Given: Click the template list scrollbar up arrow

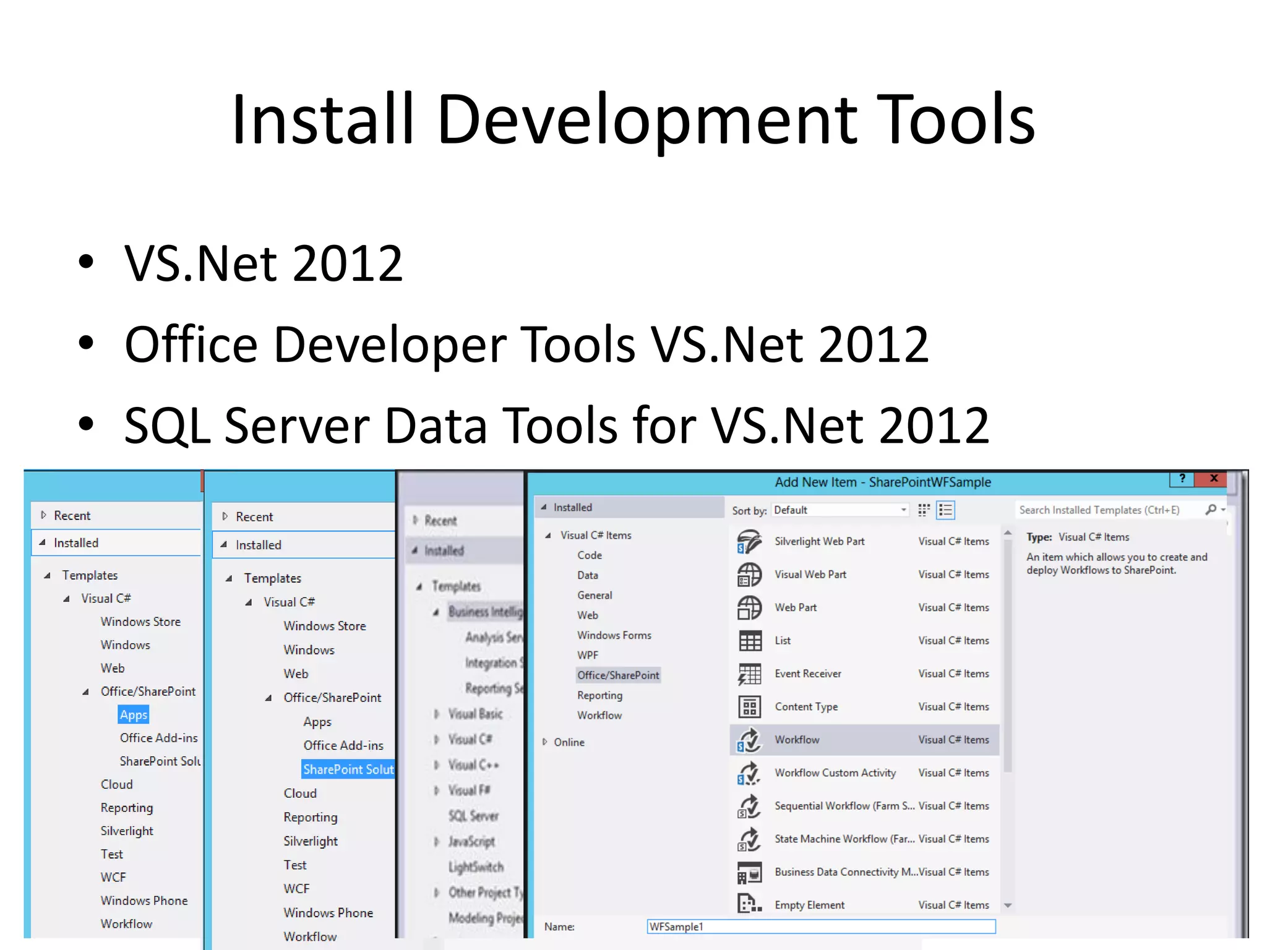Looking at the screenshot, I should tap(1008, 533).
